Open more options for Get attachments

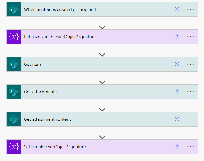pos(191,92)
